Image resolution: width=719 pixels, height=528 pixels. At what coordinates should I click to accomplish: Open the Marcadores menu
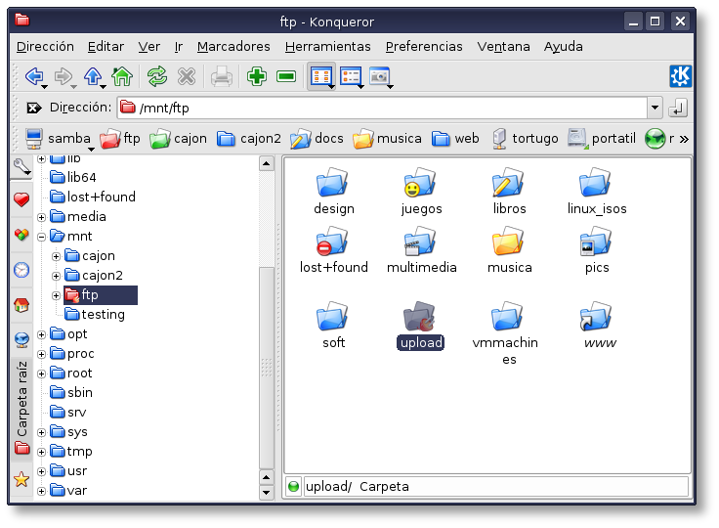(x=233, y=46)
